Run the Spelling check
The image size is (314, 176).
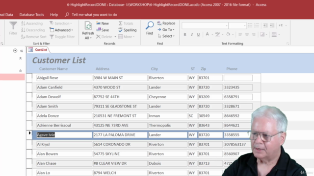click(x=128, y=30)
